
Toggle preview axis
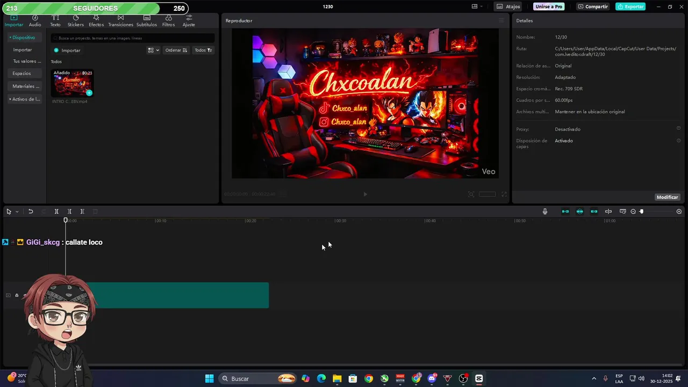click(608, 211)
